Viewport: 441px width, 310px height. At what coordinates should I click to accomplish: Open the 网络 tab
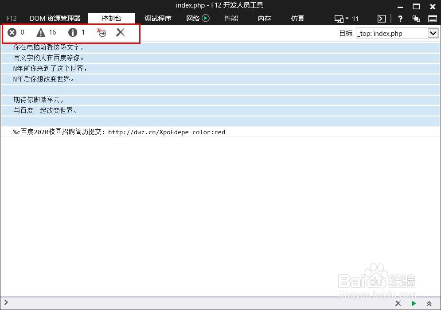193,19
